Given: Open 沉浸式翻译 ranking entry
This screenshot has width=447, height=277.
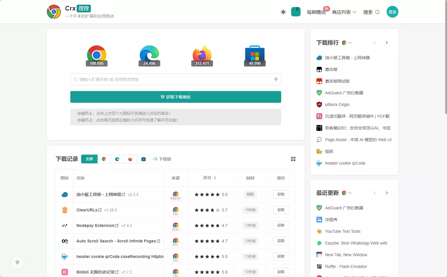Looking at the screenshot, I should [357, 116].
